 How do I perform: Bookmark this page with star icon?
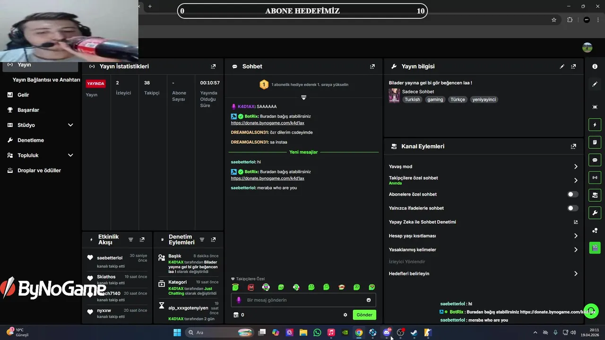(x=554, y=20)
